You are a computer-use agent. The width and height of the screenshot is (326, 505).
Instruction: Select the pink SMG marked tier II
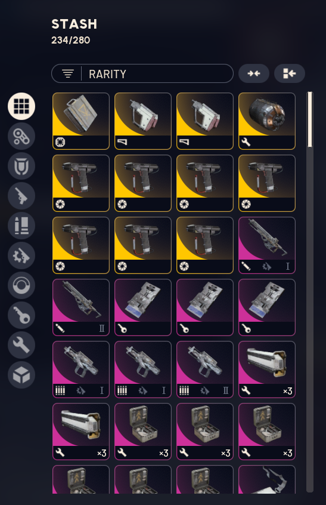coord(205,369)
